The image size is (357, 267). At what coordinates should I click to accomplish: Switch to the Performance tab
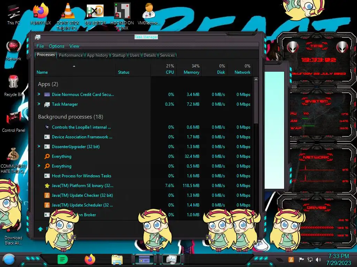(x=71, y=55)
